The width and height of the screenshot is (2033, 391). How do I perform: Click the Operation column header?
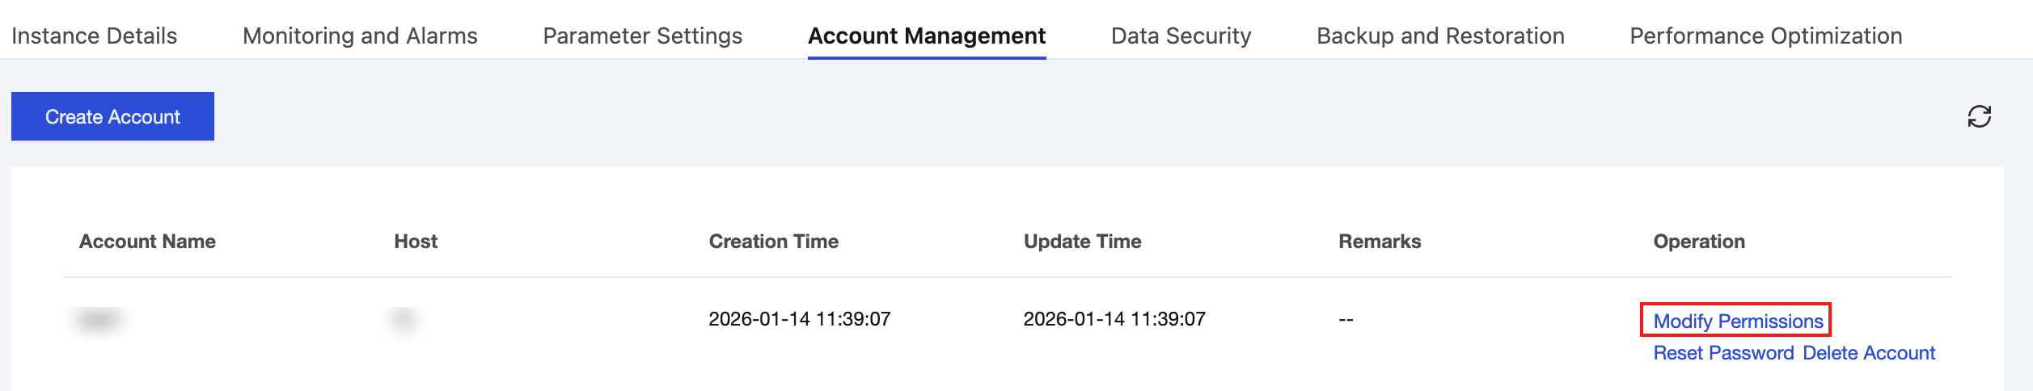1699,242
